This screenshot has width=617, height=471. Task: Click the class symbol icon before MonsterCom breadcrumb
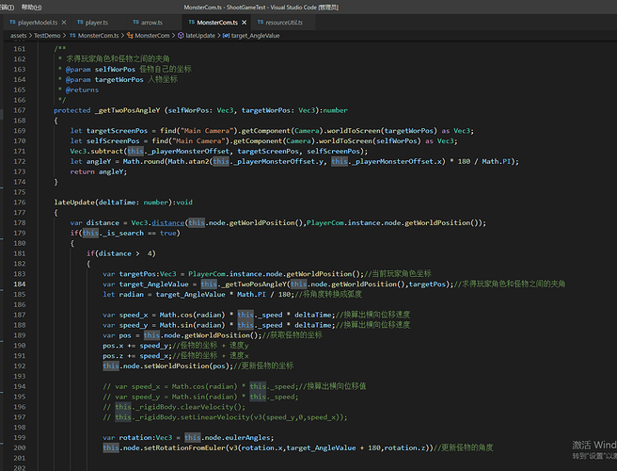click(x=128, y=35)
